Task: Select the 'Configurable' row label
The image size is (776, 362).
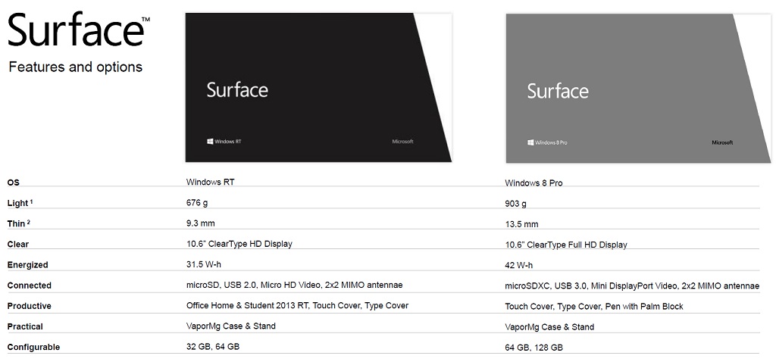Action: [33, 348]
